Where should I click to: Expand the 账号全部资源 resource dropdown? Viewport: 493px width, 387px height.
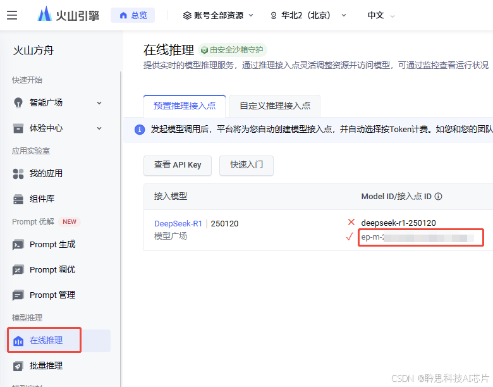click(218, 15)
